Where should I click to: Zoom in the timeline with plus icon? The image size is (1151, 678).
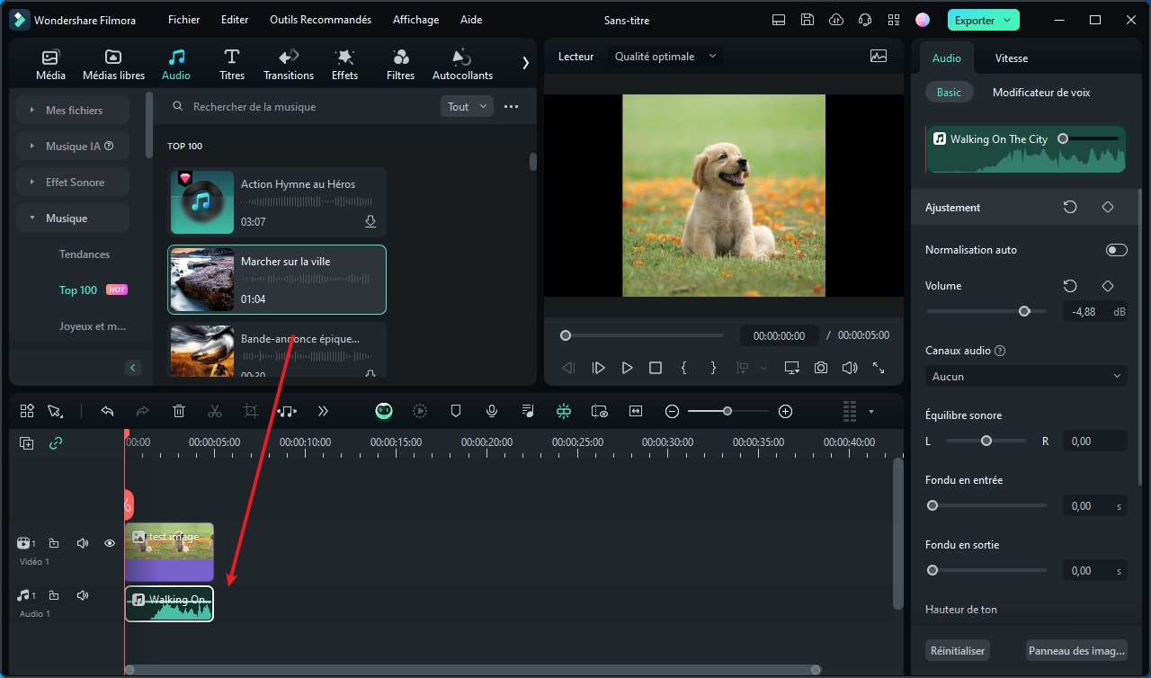(x=785, y=411)
